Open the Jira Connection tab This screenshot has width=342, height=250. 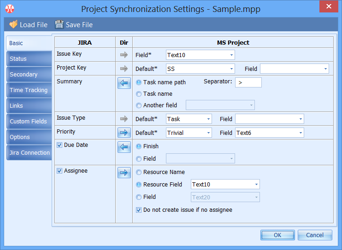[29, 153]
